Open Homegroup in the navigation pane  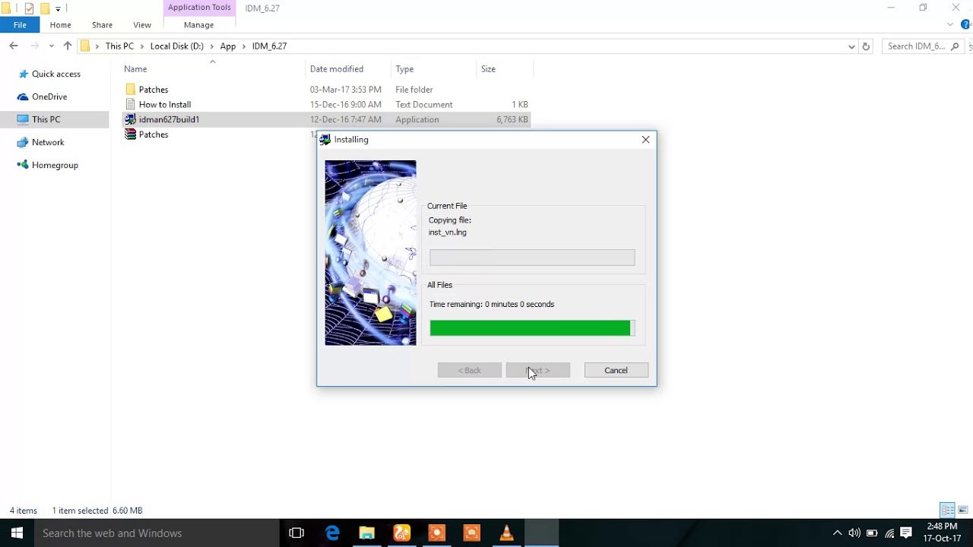(55, 165)
